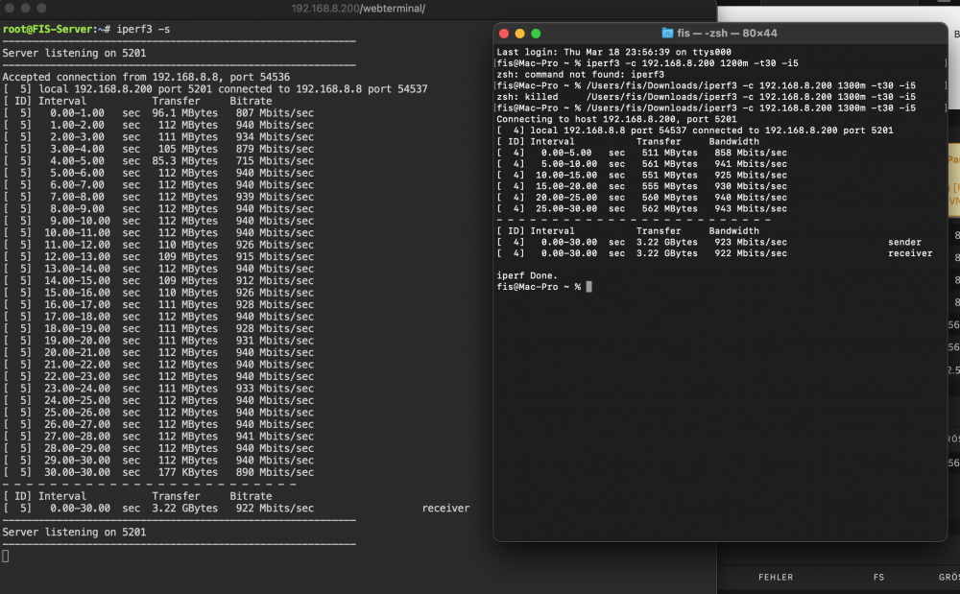Image resolution: width=960 pixels, height=594 pixels.
Task: Click the 3.00-4.00 sec row with 879 Mbits/sec
Action: [158, 150]
